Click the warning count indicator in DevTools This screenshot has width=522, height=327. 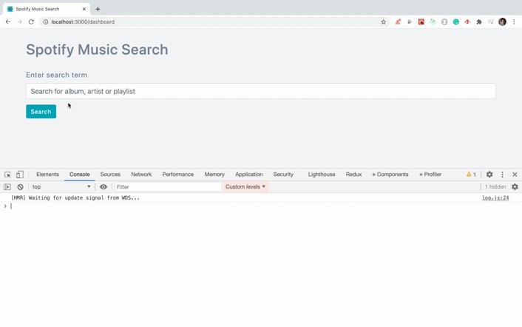pyautogui.click(x=471, y=175)
